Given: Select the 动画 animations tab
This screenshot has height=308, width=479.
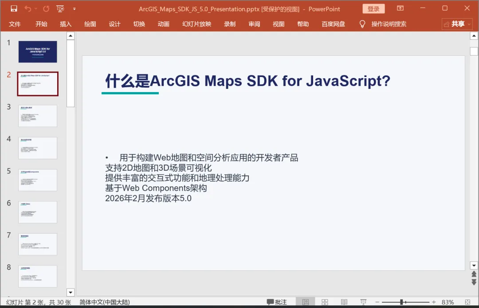Looking at the screenshot, I should click(x=163, y=24).
